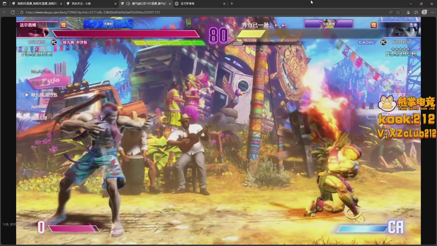This screenshot has width=437, height=246.
Task: View site information lock icon
Action: (22, 12)
